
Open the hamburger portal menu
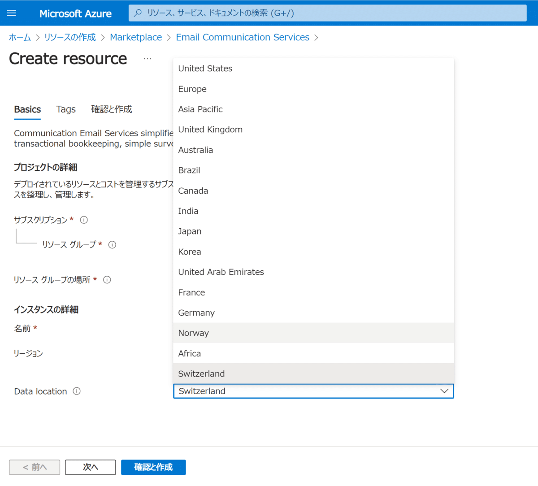coord(12,13)
